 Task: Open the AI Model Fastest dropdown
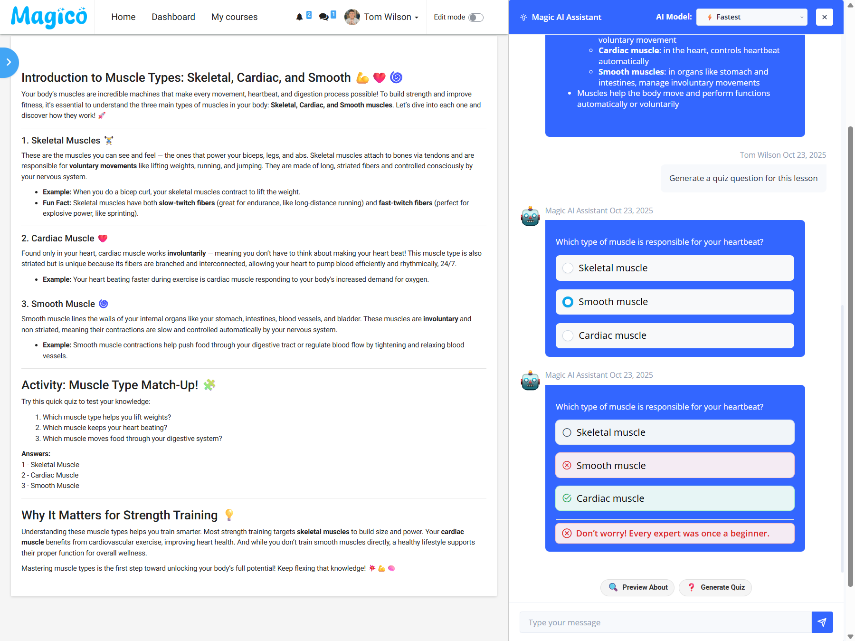(x=751, y=17)
